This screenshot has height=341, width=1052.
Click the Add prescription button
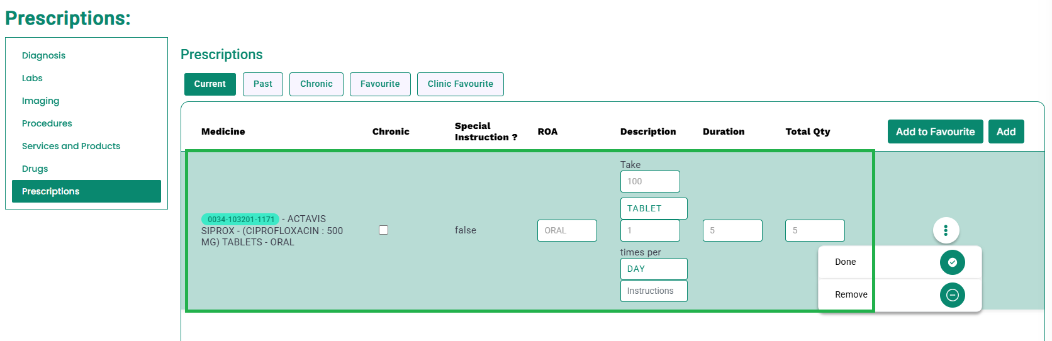tap(1006, 131)
